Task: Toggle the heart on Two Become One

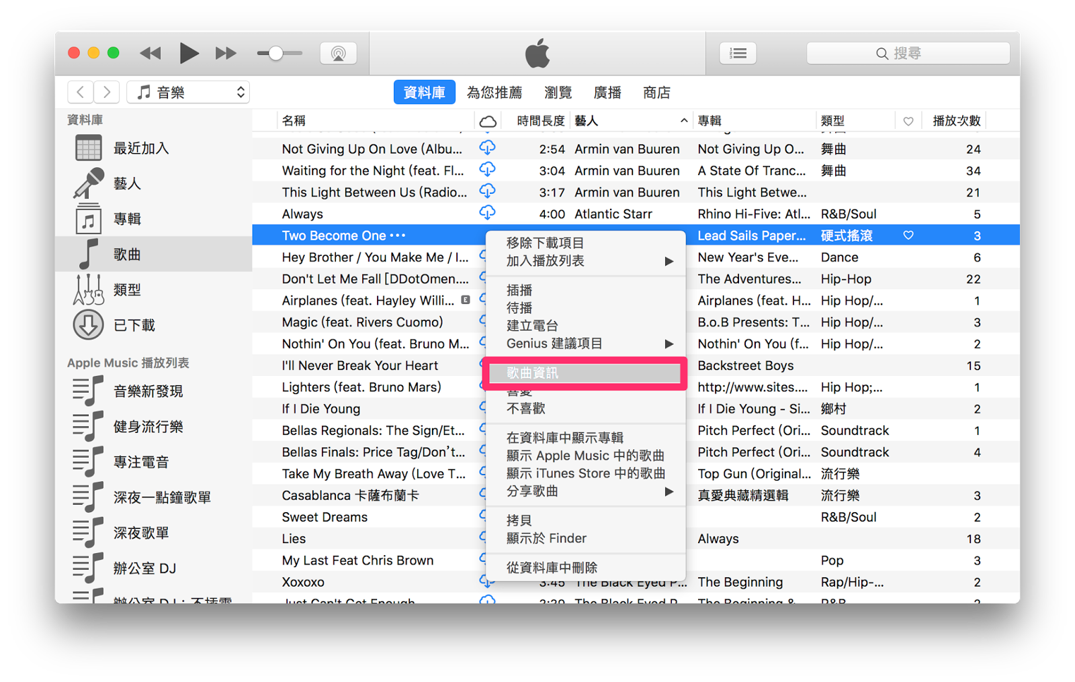Action: click(x=908, y=236)
